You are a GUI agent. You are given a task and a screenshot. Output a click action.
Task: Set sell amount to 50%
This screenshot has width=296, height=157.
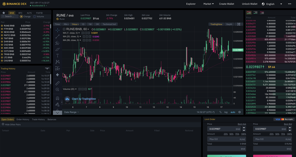[277, 134]
